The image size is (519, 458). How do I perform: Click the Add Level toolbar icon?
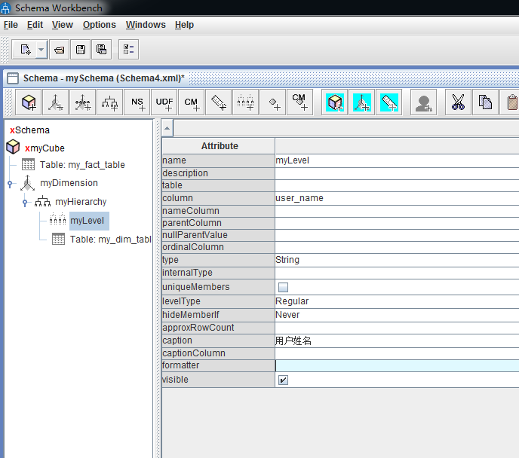(246, 102)
